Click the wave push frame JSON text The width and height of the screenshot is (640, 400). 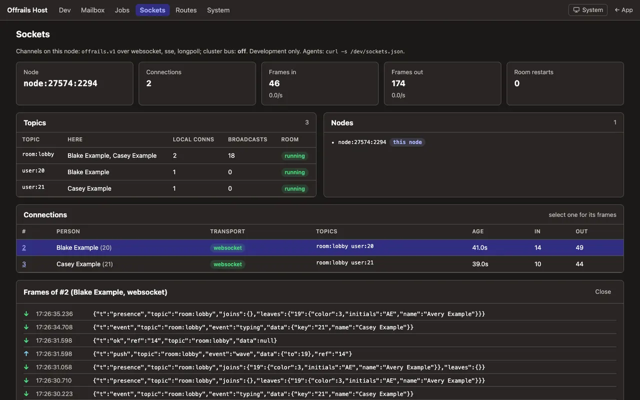tap(222, 354)
